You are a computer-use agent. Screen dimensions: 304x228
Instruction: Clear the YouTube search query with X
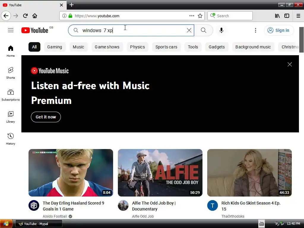[x=189, y=30]
